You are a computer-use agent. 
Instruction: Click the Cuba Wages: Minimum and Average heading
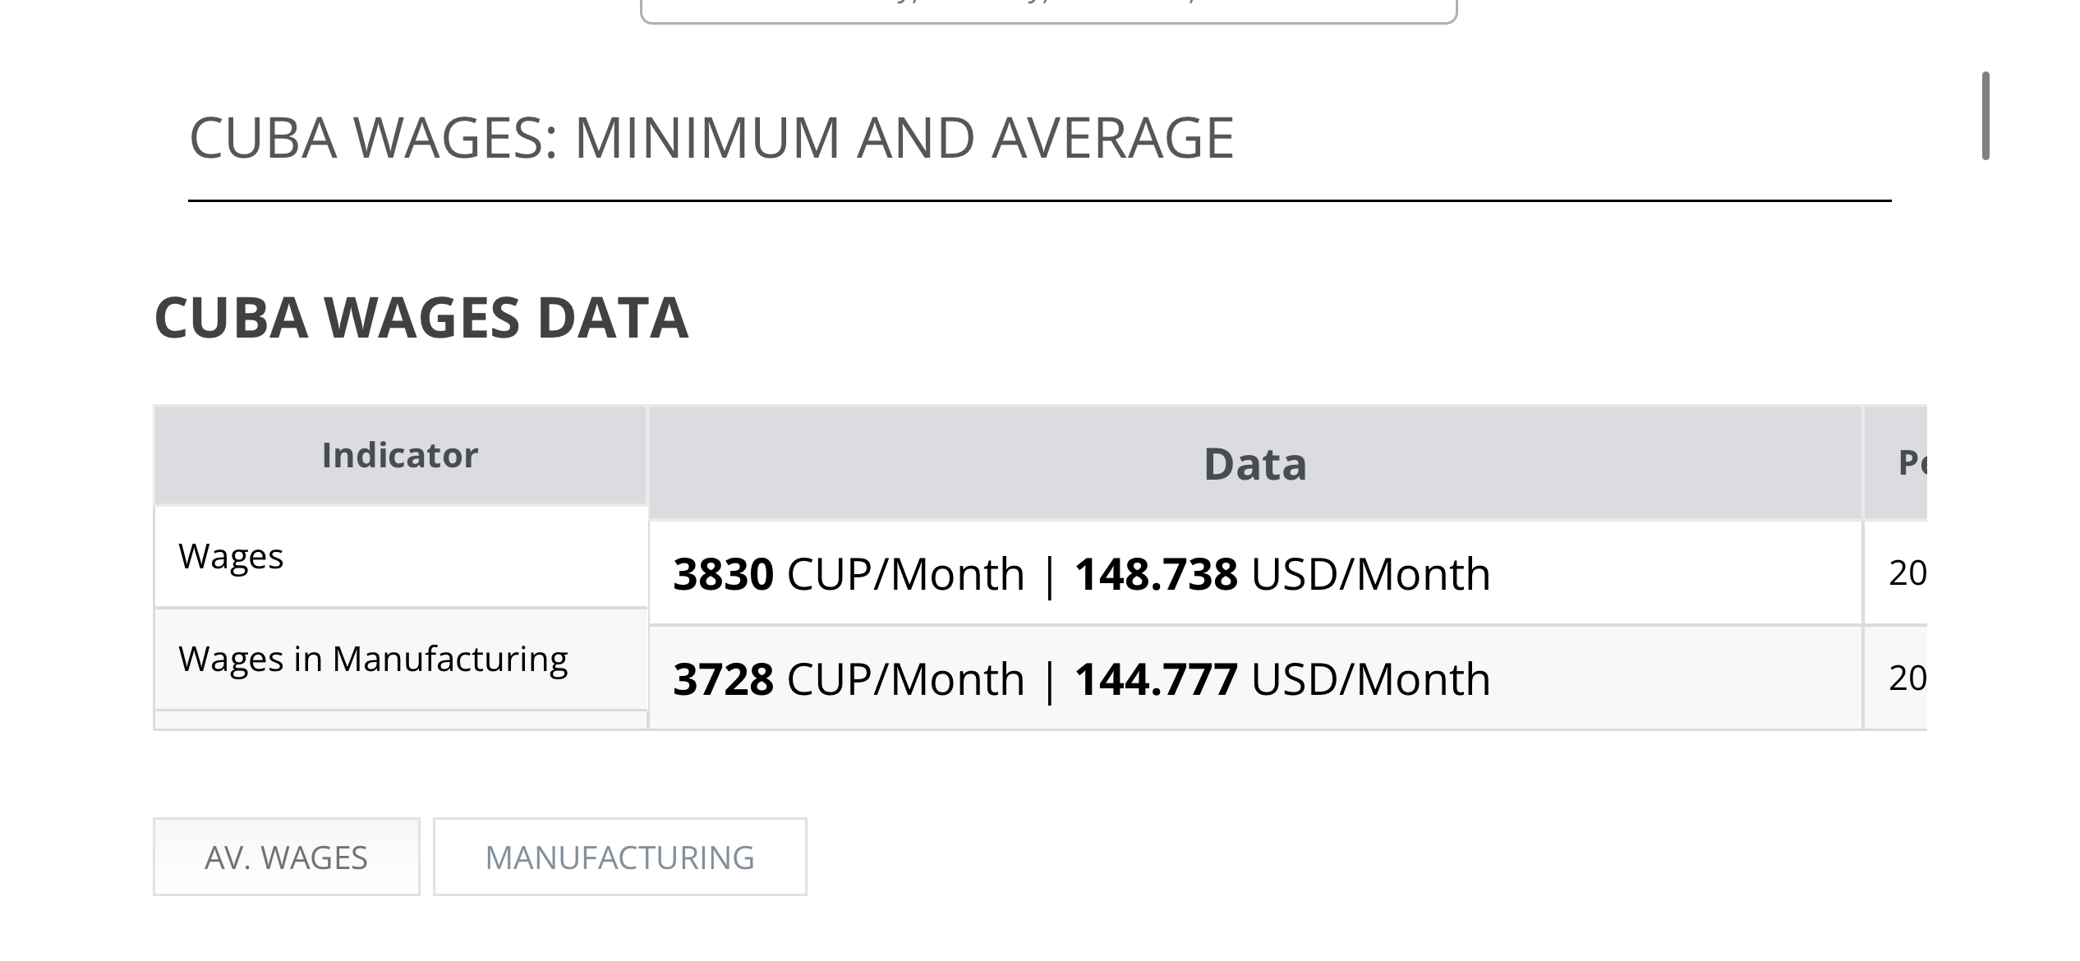tap(711, 137)
